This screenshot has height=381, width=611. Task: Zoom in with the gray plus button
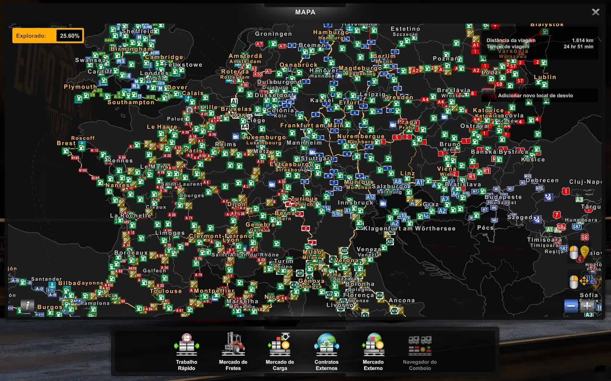pos(587,306)
